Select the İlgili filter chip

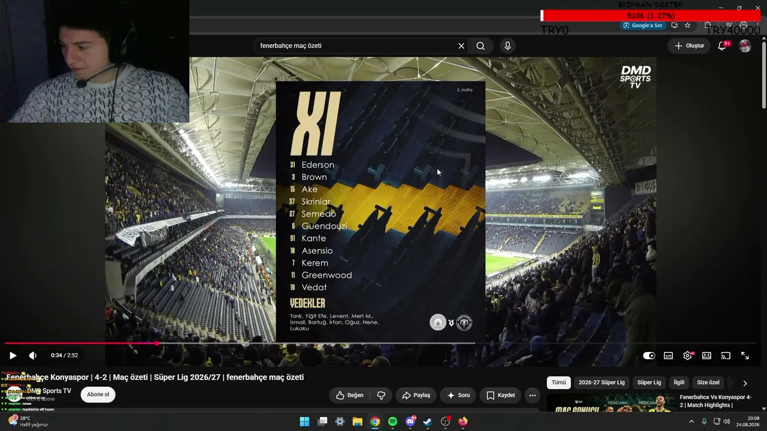click(679, 383)
